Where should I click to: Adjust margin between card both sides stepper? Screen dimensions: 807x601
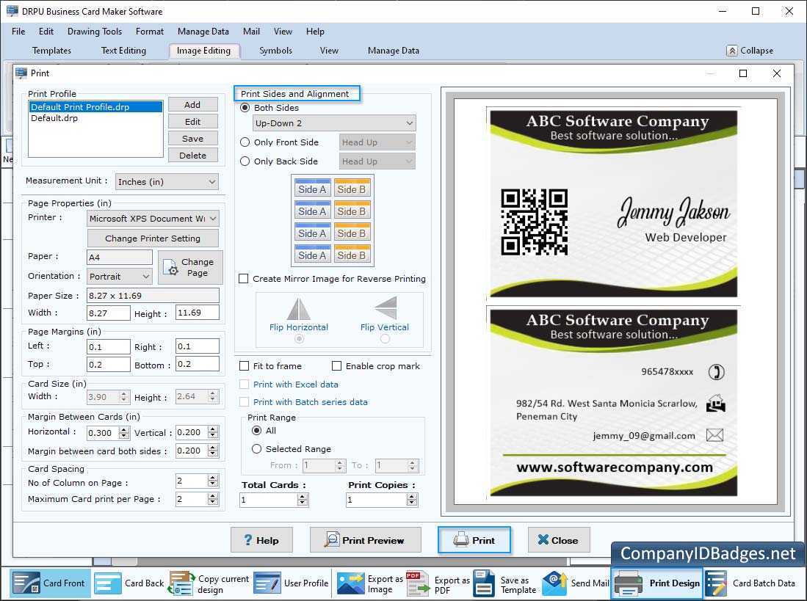click(x=213, y=451)
